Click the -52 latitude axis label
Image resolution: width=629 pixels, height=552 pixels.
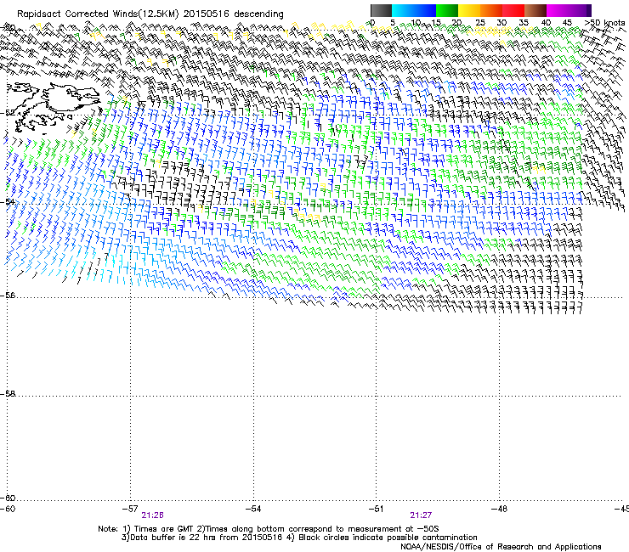point(8,113)
